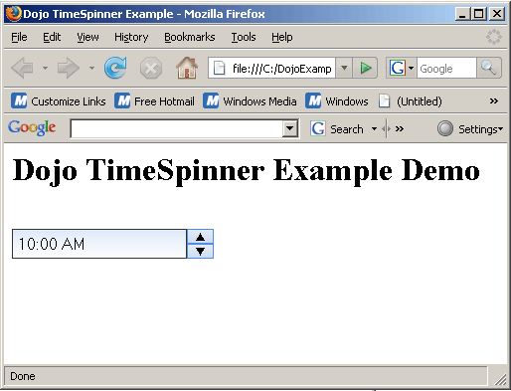Click the green Go arrow button
Screen dimensions: 511x391
(x=365, y=68)
